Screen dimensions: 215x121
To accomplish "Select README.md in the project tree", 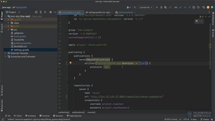I will pos(20,46).
